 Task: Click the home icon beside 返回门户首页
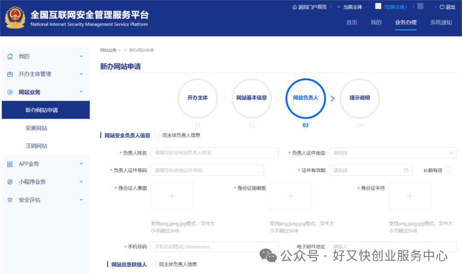point(294,7)
